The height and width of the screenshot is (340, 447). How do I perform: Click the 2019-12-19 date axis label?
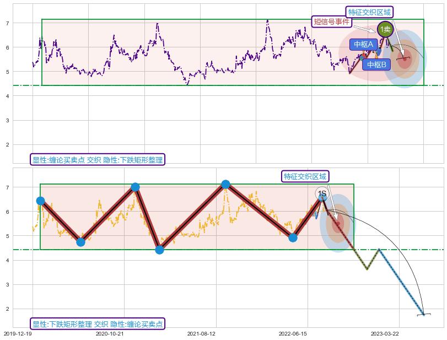pyautogui.click(x=17, y=333)
